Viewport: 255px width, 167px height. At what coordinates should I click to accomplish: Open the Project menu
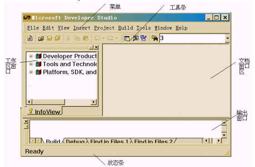point(104,28)
